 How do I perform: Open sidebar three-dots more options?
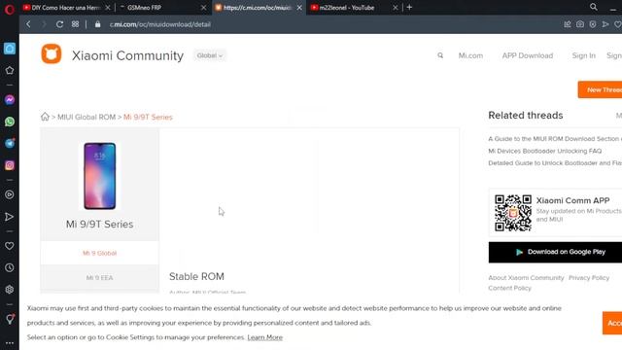pos(10,343)
